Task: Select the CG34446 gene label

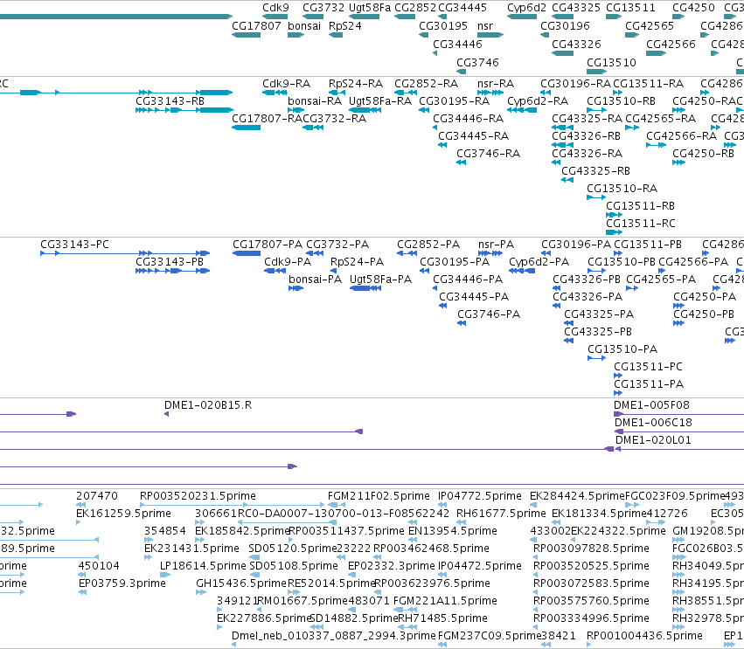Action: [x=457, y=44]
